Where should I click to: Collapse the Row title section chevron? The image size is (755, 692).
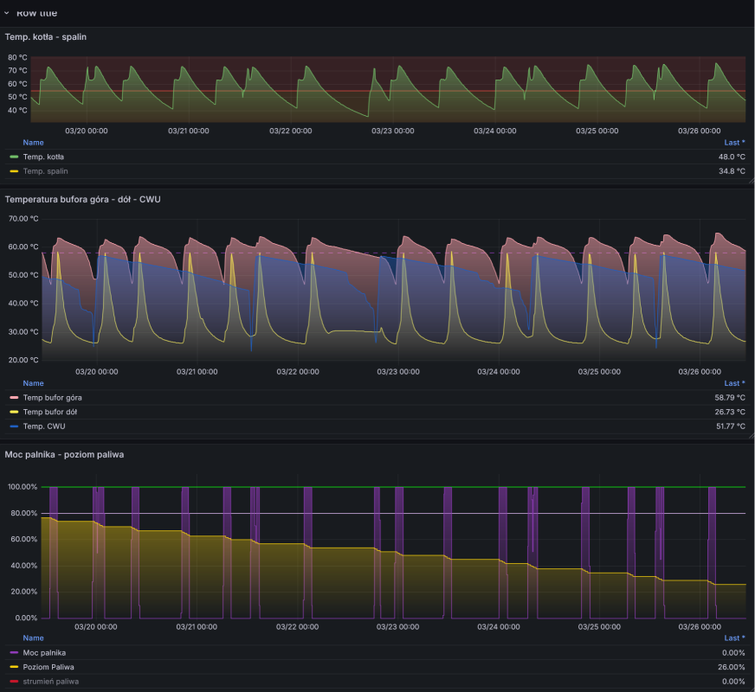[x=9, y=12]
